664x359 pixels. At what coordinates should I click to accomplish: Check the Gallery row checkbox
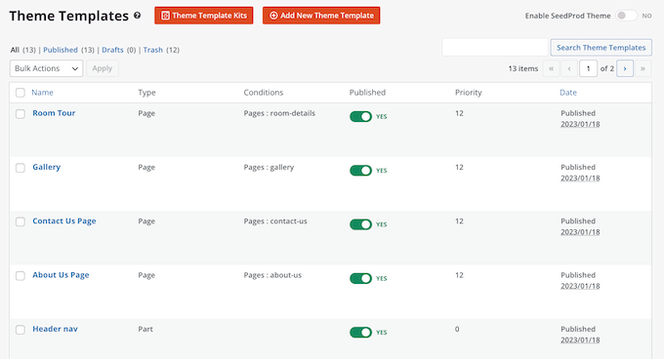(21, 168)
